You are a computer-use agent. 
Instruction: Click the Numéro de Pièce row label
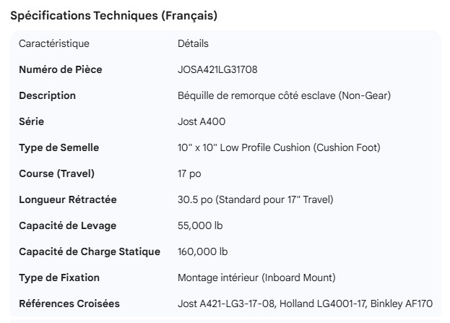(x=61, y=69)
